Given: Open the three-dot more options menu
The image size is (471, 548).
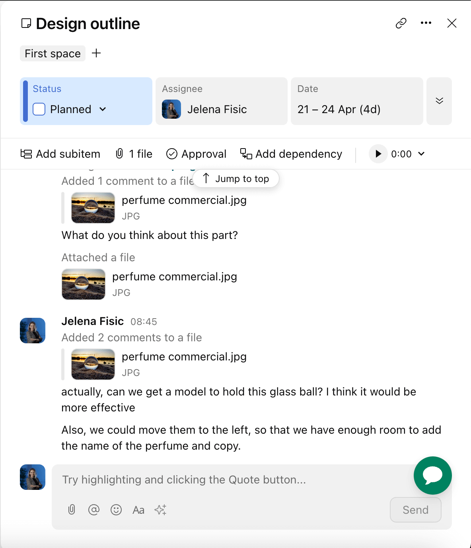Looking at the screenshot, I should pyautogui.click(x=426, y=23).
